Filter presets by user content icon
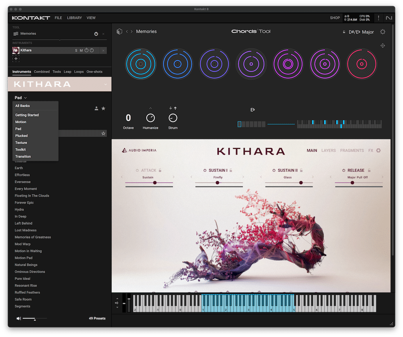The height and width of the screenshot is (337, 403). (x=96, y=109)
